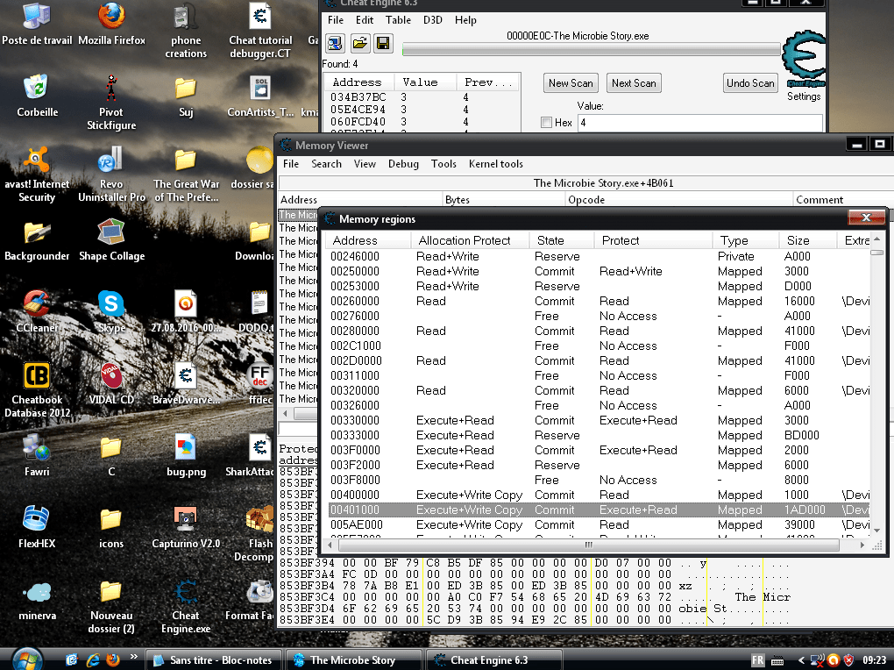Enable the Hex checkbox
The width and height of the screenshot is (894, 670).
coord(547,123)
